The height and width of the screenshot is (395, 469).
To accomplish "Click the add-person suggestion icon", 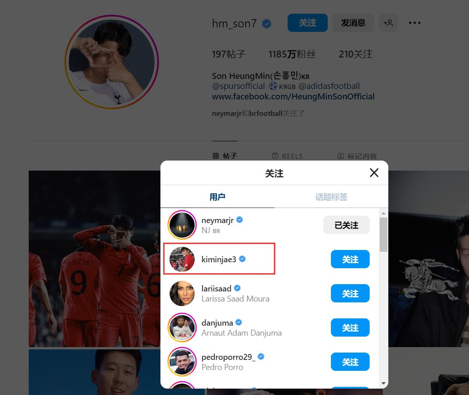I will click(x=388, y=23).
